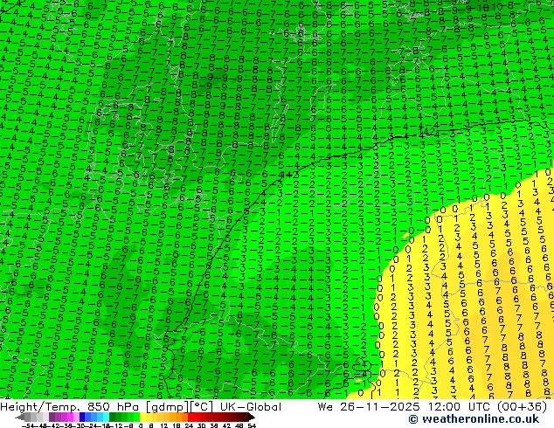
Task: Click the cyan swatch left of -18 in the legend
Action: coord(107,418)
